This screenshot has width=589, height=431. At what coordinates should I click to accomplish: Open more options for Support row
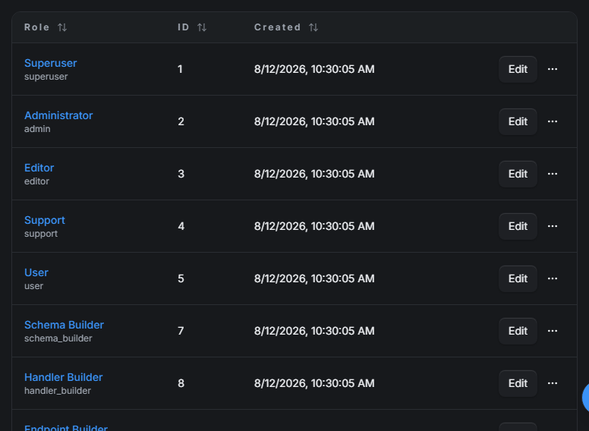[553, 226]
